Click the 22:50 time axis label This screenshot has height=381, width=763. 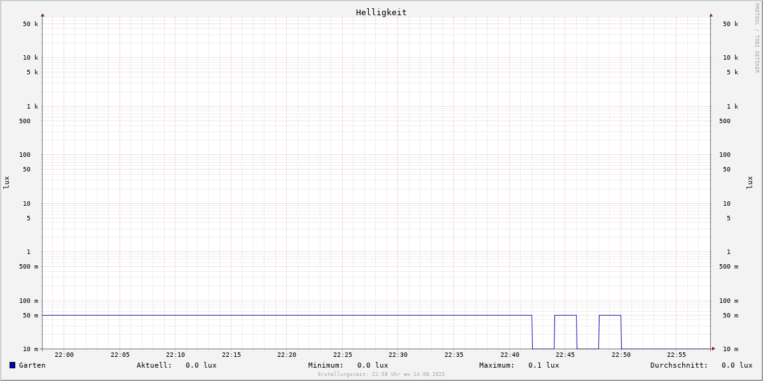point(621,355)
